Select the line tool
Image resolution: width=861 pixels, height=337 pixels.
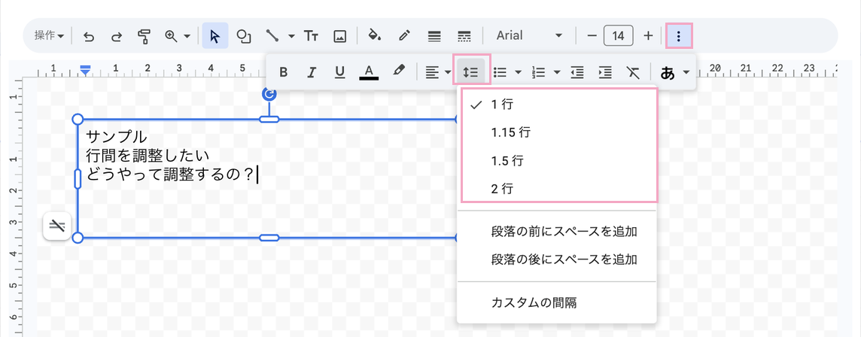coord(272,35)
